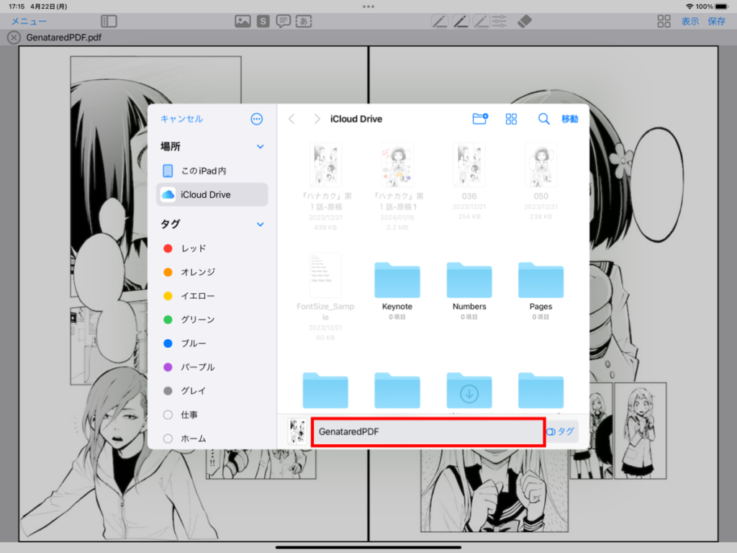Open the more options ellipsis button
This screenshot has height=553, width=737.
(257, 119)
